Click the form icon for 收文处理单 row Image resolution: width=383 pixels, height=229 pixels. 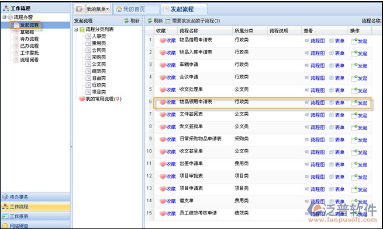click(331, 90)
